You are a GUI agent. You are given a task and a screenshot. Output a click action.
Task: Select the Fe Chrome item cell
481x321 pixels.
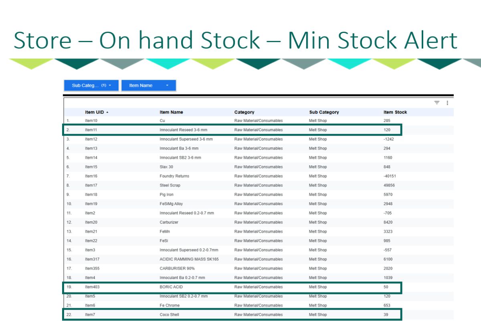point(170,305)
